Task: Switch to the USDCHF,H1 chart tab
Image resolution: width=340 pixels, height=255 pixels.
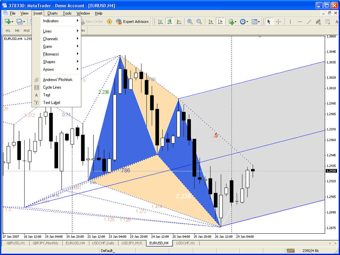Action: [185, 243]
